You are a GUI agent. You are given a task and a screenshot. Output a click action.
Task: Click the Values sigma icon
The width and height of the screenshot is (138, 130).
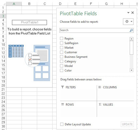(100, 104)
